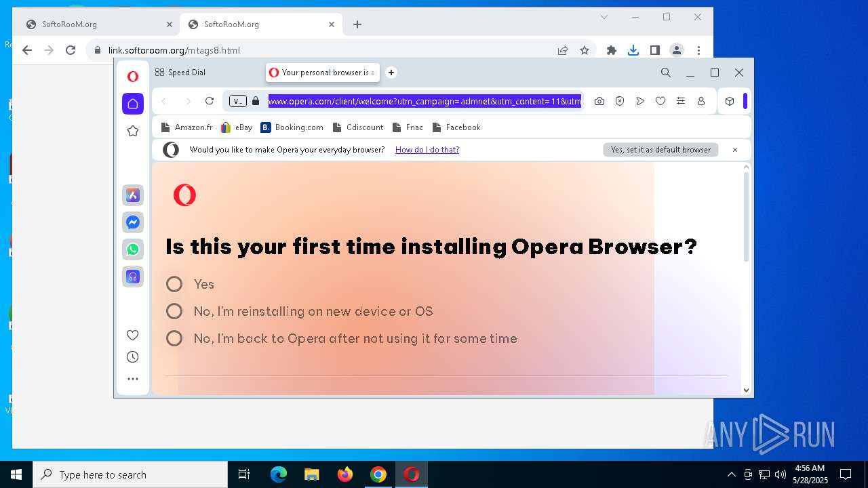868x488 pixels.
Task: Open the My Flow send icon
Action: coord(640,101)
